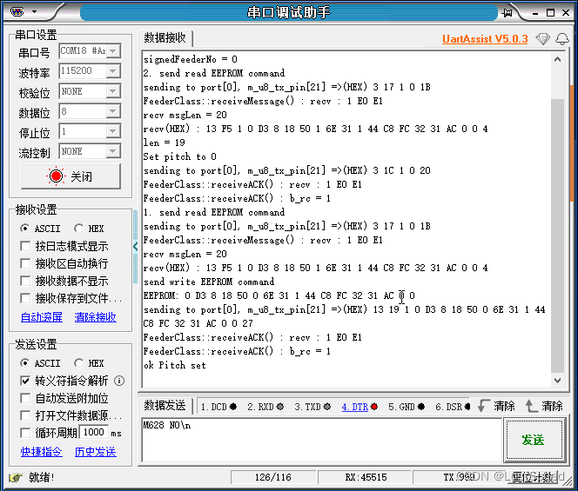Screen dimensions: 578x491
Task: Enable 循环周期 checkbox
Action: pos(25,433)
